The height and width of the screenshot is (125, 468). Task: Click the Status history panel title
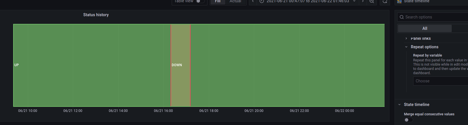[x=96, y=15]
